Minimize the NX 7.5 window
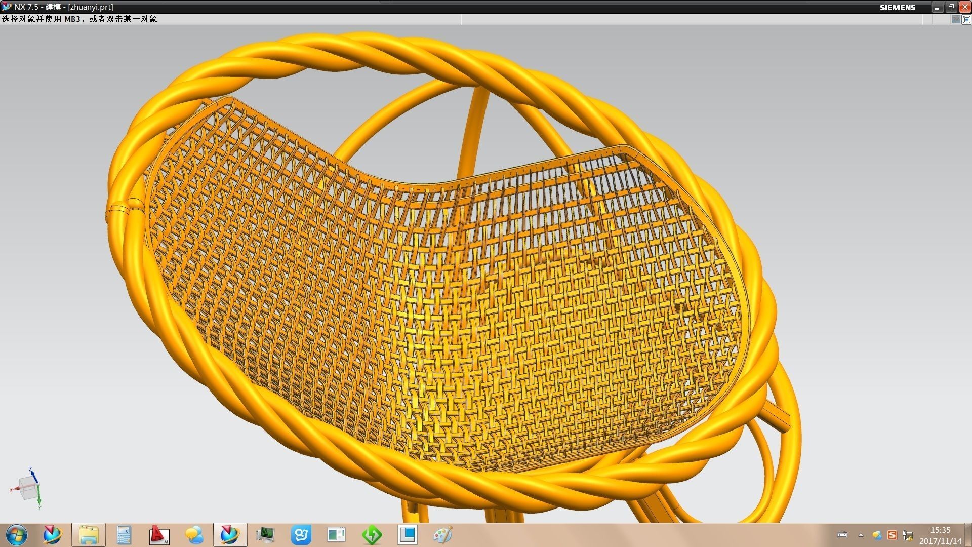 click(x=937, y=7)
